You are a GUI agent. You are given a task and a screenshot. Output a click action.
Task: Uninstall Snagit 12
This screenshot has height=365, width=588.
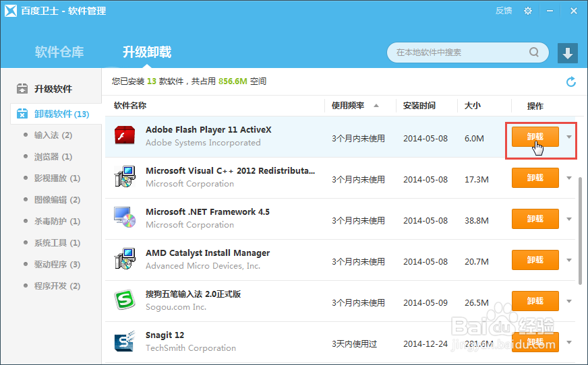coord(535,342)
